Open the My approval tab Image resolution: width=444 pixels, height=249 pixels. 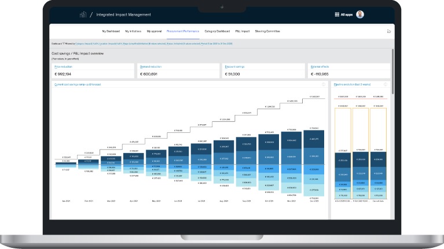pos(155,31)
